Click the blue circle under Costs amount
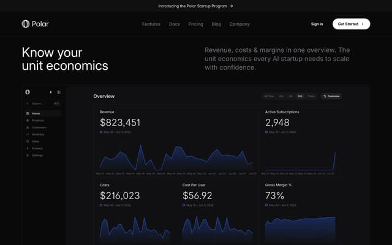Viewport: 392px width, 245px height. (101, 205)
